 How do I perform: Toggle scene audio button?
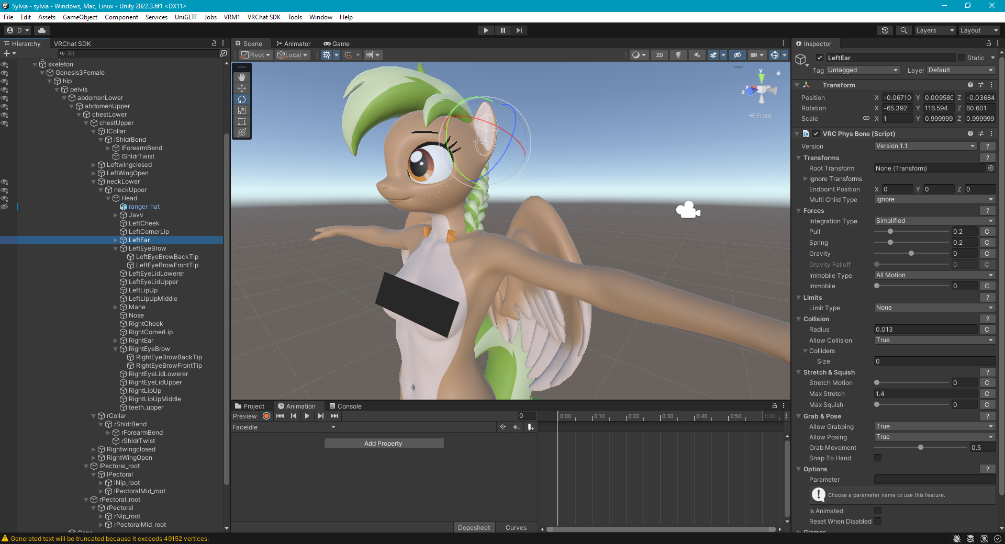(697, 55)
